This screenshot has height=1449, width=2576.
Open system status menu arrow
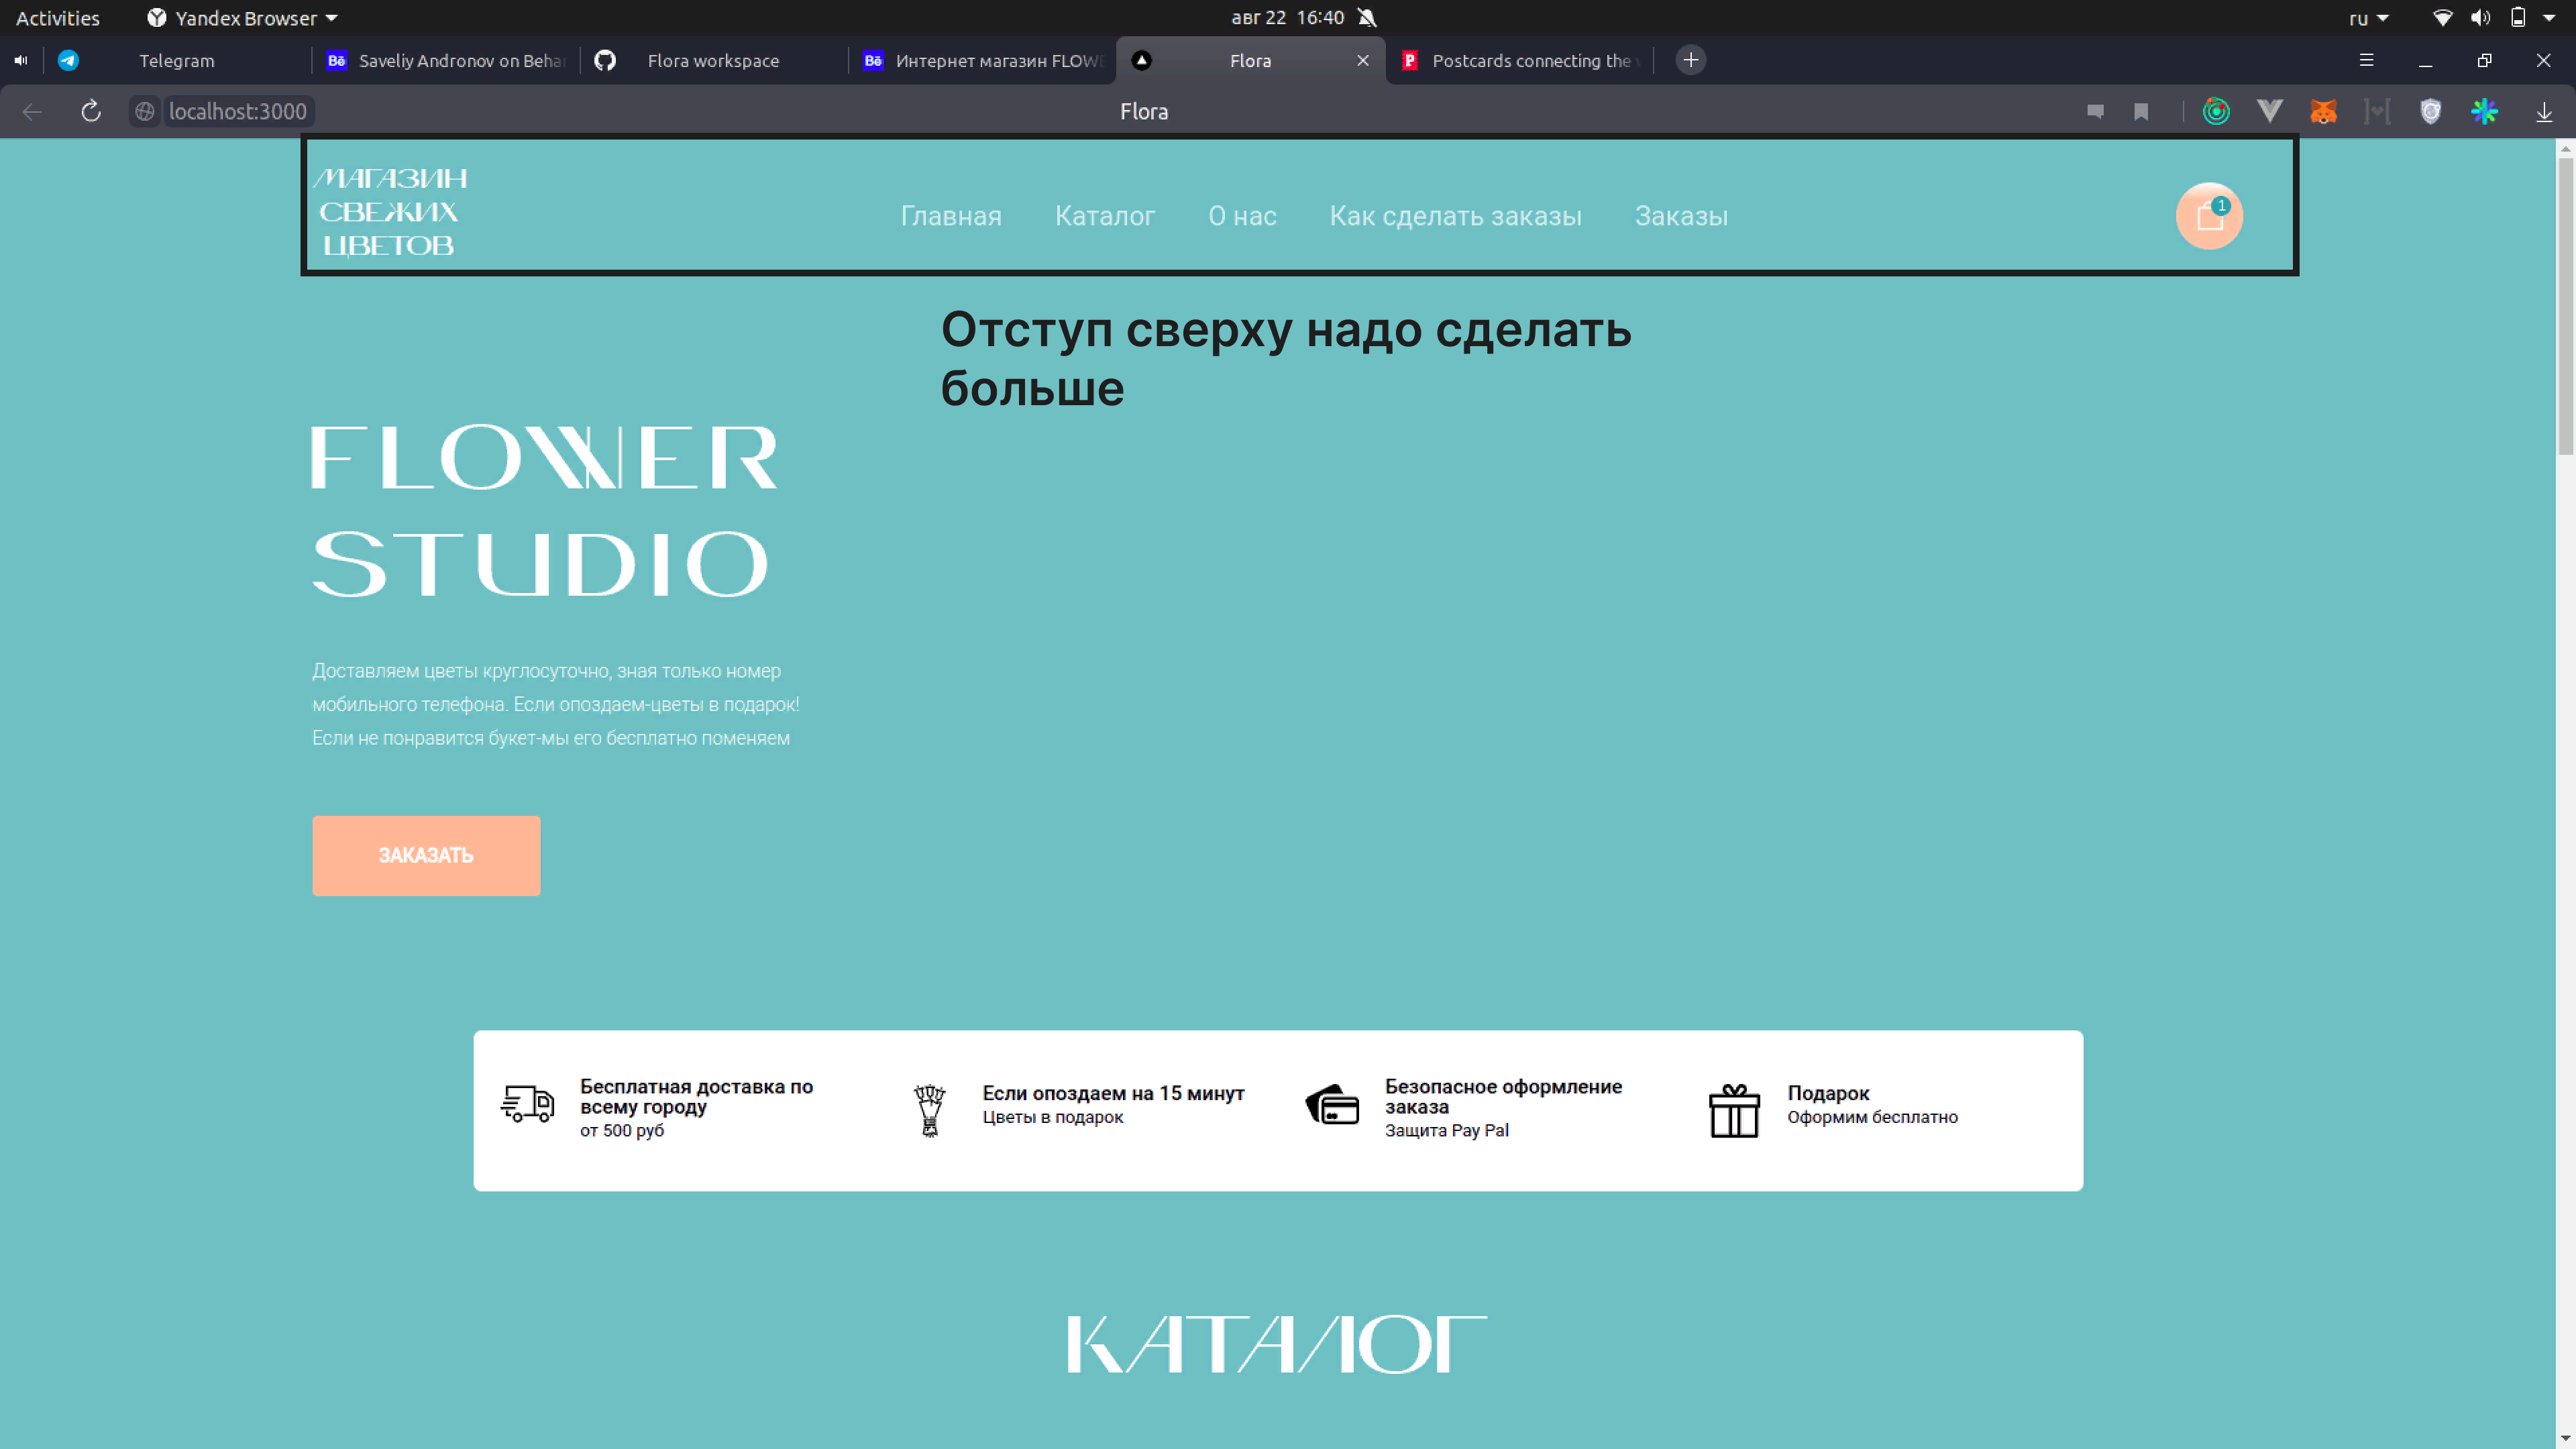(2549, 18)
